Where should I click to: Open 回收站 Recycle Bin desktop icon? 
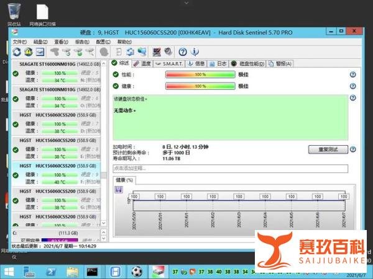click(x=14, y=14)
